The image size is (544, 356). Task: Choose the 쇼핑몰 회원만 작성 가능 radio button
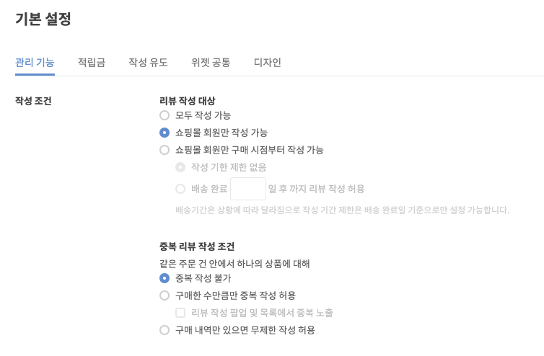pyautogui.click(x=164, y=133)
